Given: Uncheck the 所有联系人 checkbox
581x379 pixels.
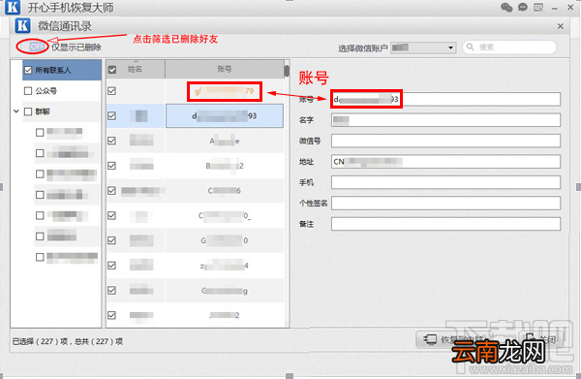Looking at the screenshot, I should click(28, 70).
